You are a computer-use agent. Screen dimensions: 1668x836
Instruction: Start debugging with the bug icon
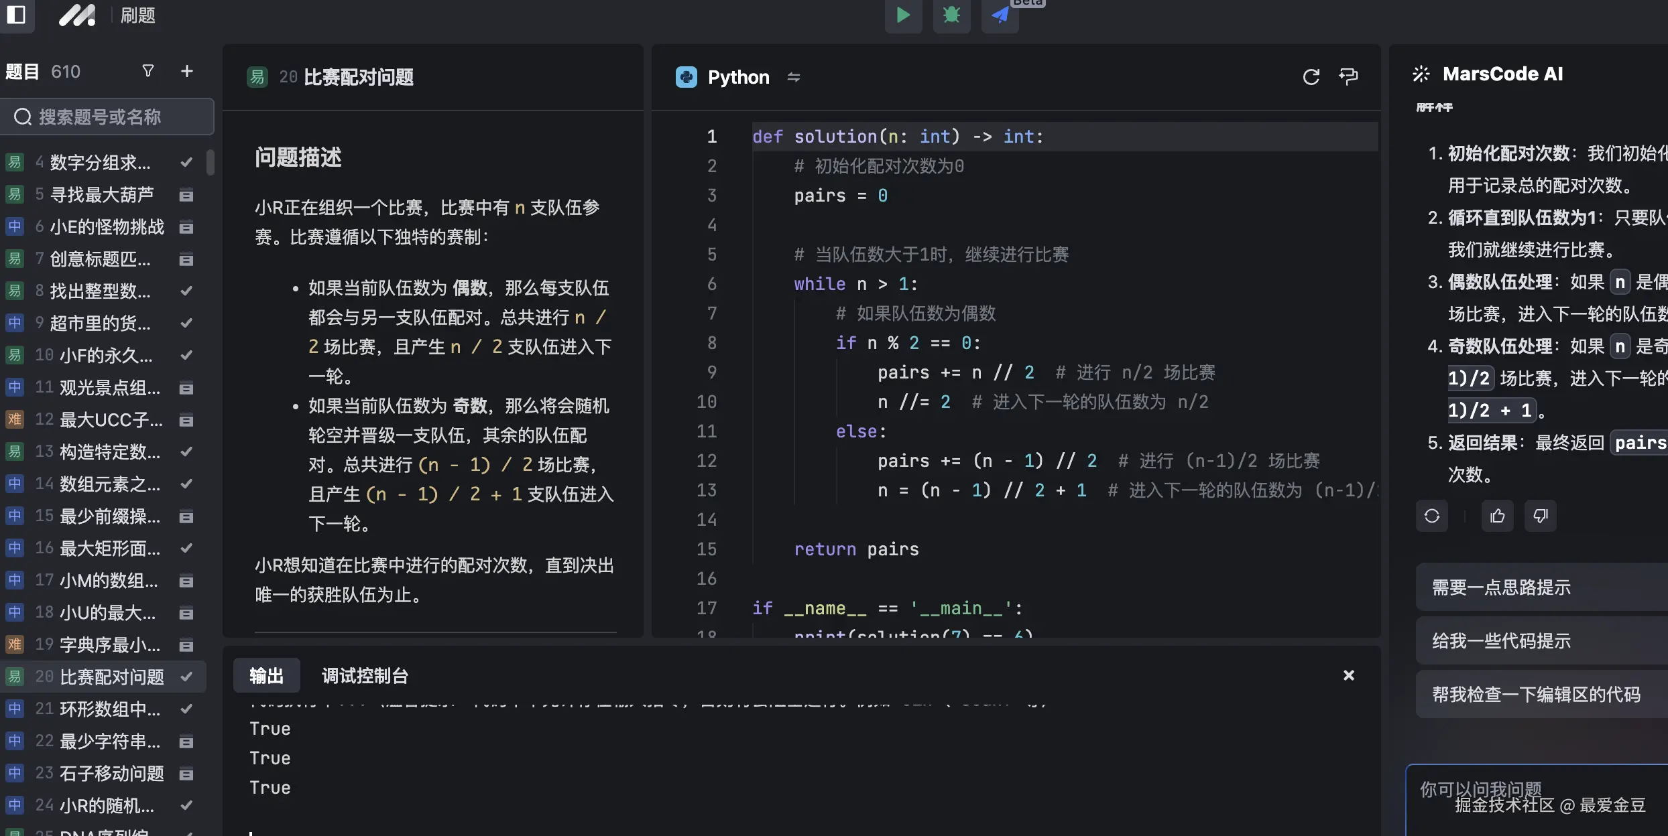(x=951, y=15)
